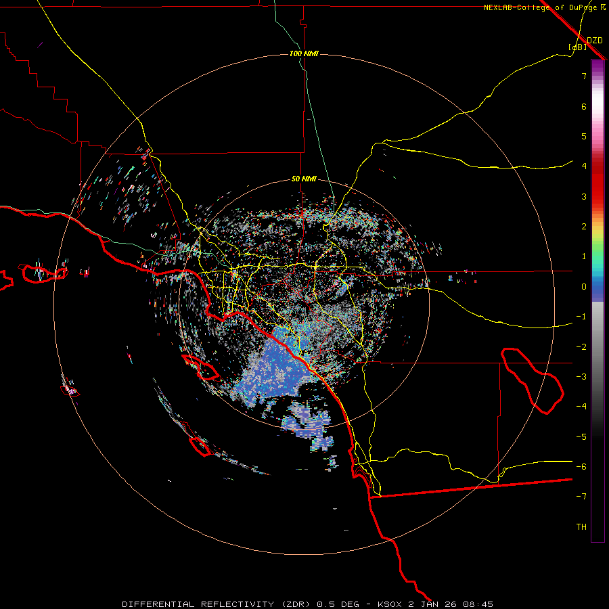Click the -1 value on color scale
This screenshot has width=609, height=609.
pos(581,317)
